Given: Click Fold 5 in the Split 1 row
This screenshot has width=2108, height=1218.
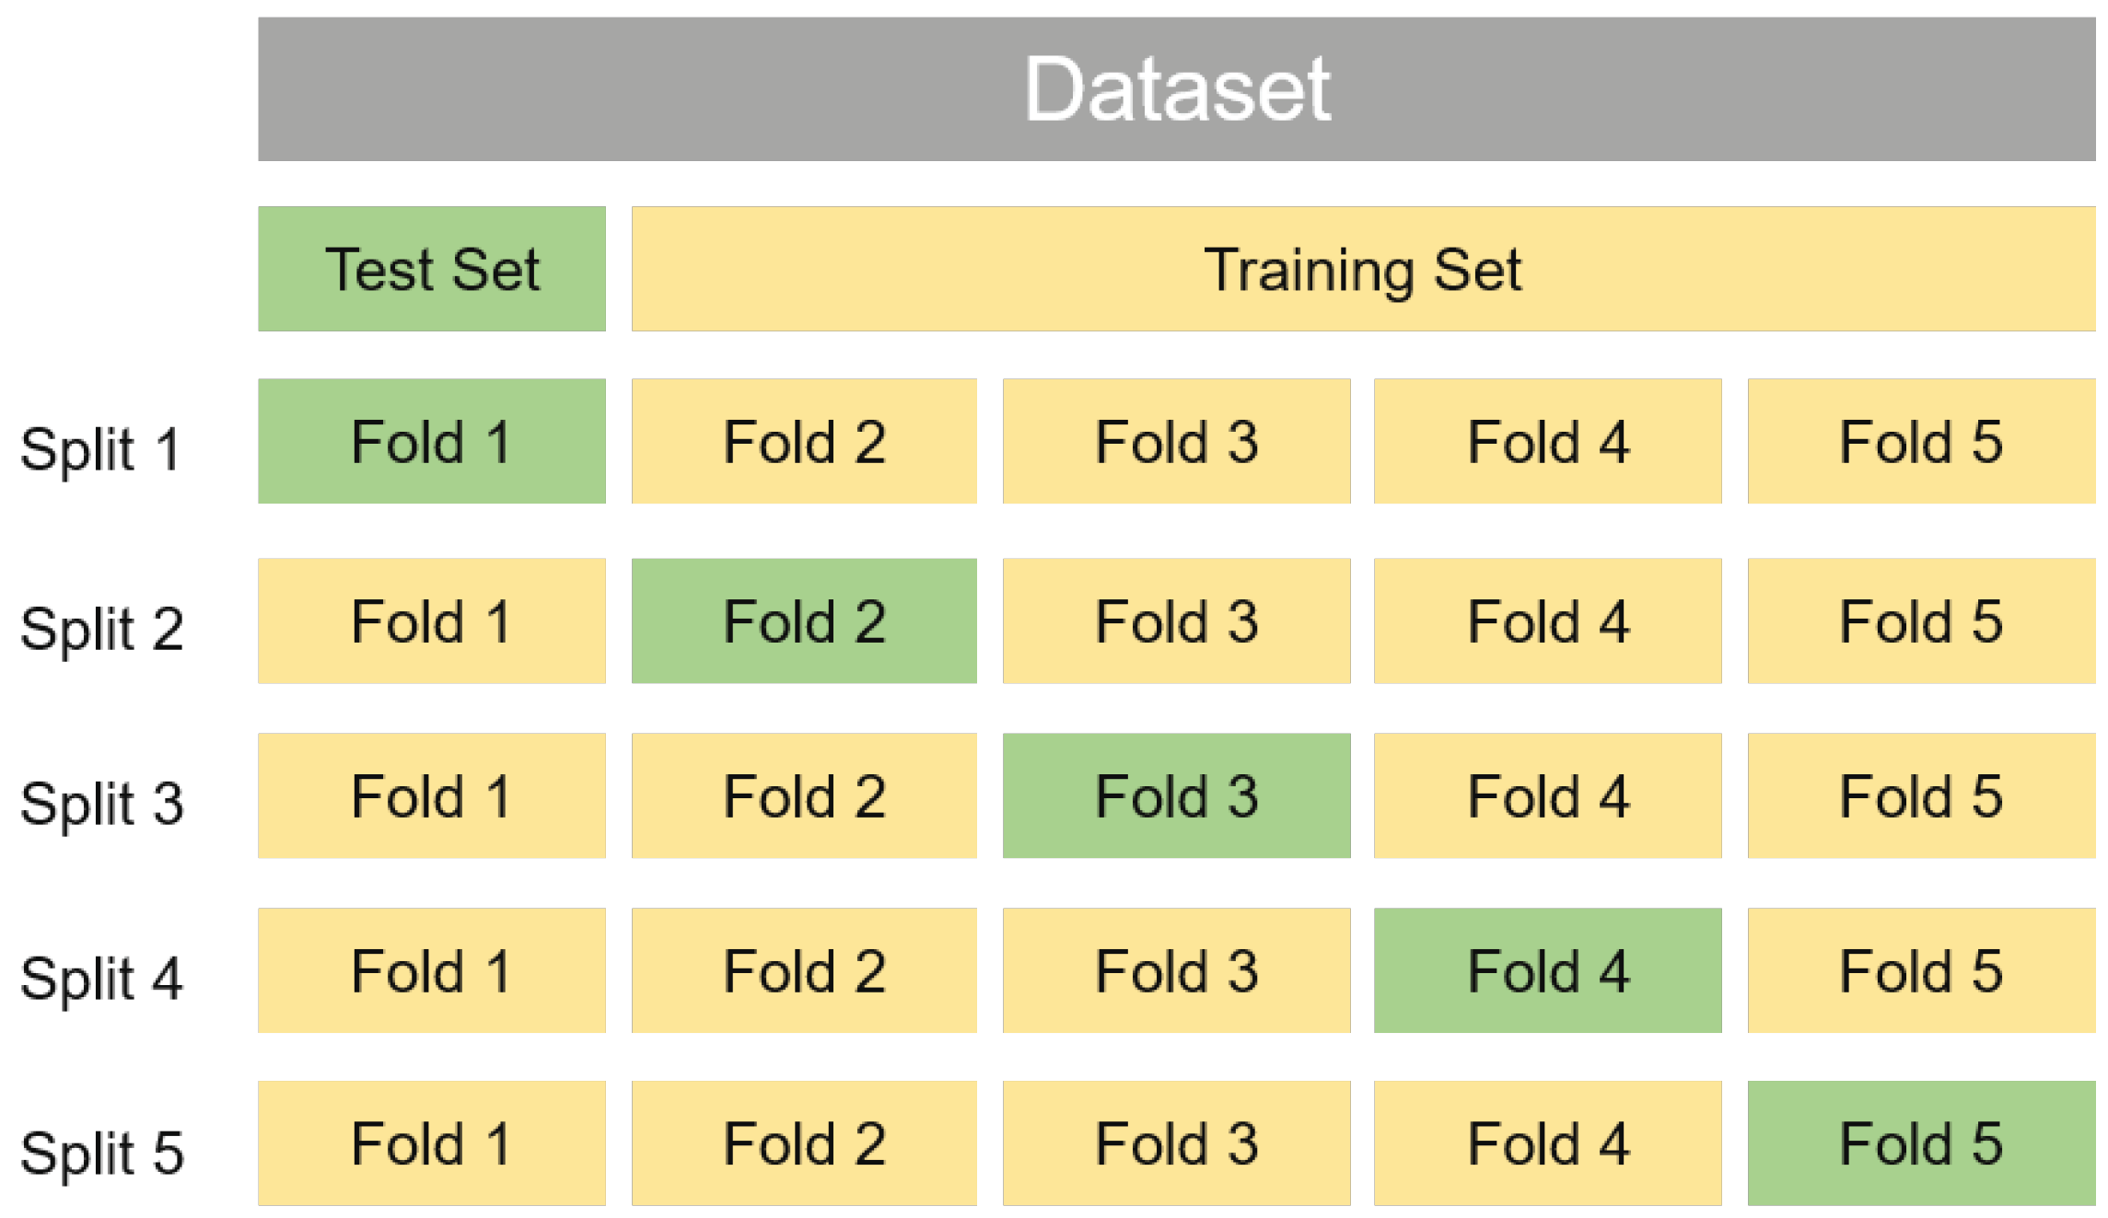Looking at the screenshot, I should [x=1921, y=441].
